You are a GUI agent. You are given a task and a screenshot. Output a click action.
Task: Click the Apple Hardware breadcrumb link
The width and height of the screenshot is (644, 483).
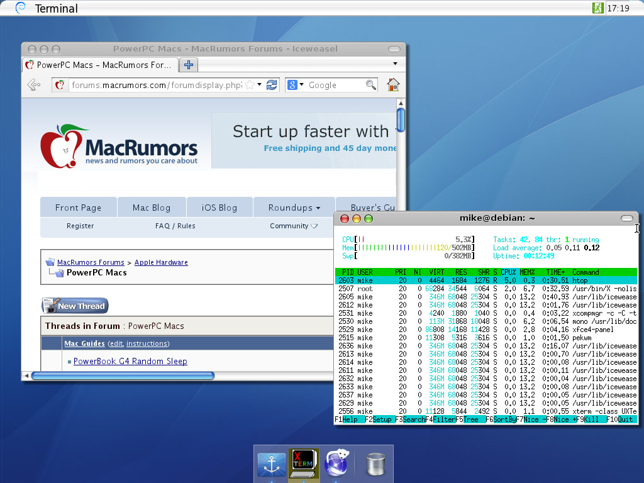point(161,262)
